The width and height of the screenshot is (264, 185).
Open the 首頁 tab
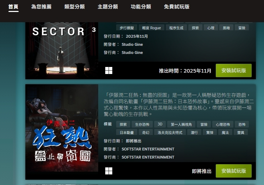point(13,7)
